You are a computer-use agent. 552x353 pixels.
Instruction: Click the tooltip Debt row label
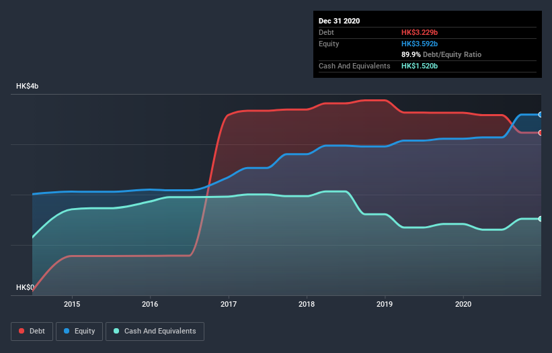[x=326, y=32]
